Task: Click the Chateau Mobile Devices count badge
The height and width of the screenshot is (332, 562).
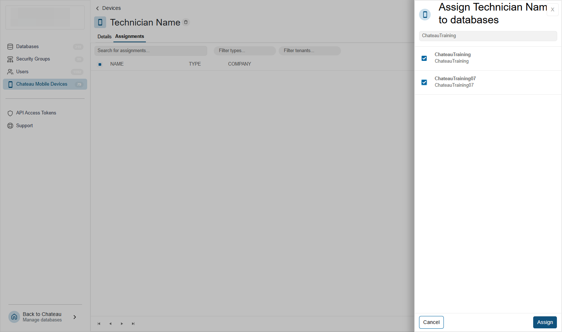Action: pyautogui.click(x=79, y=84)
